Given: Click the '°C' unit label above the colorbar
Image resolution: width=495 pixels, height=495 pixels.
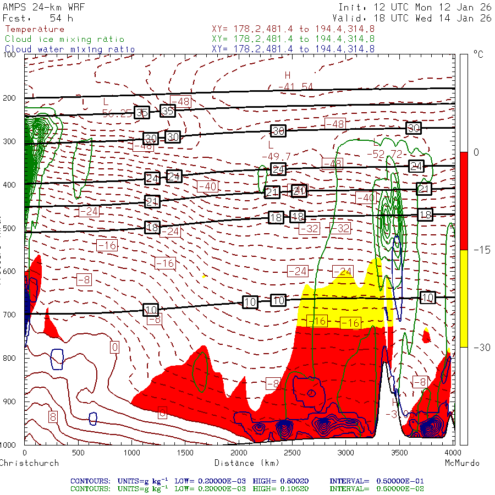Looking at the screenshot, I should pos(479,54).
